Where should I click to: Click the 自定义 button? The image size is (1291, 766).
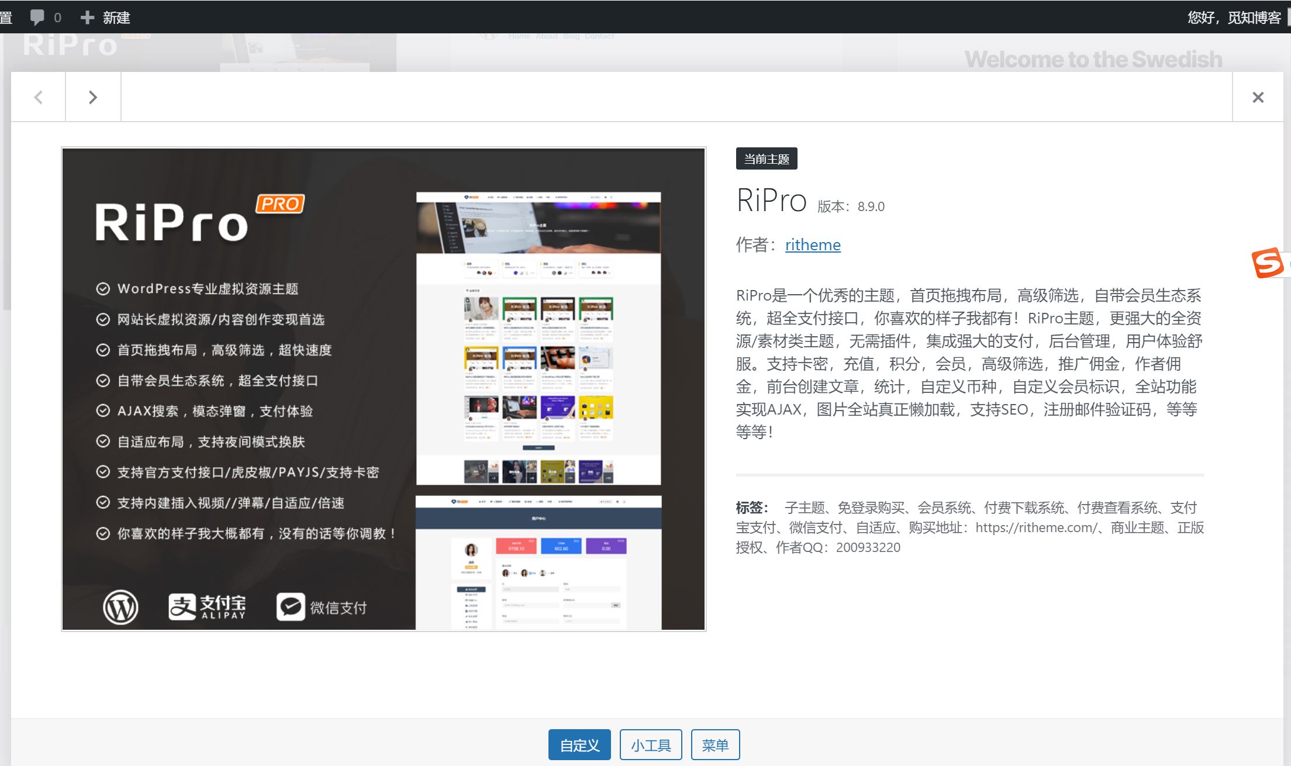579,745
